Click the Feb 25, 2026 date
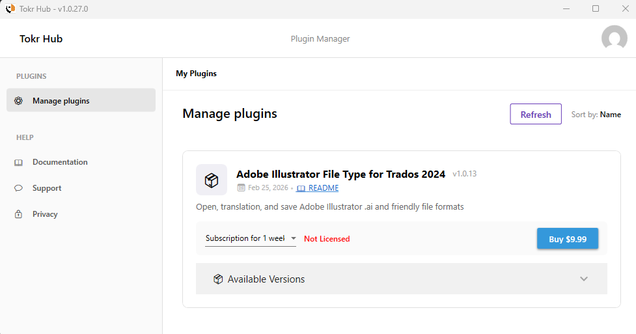Screen dimensions: 636x334 click(268, 188)
